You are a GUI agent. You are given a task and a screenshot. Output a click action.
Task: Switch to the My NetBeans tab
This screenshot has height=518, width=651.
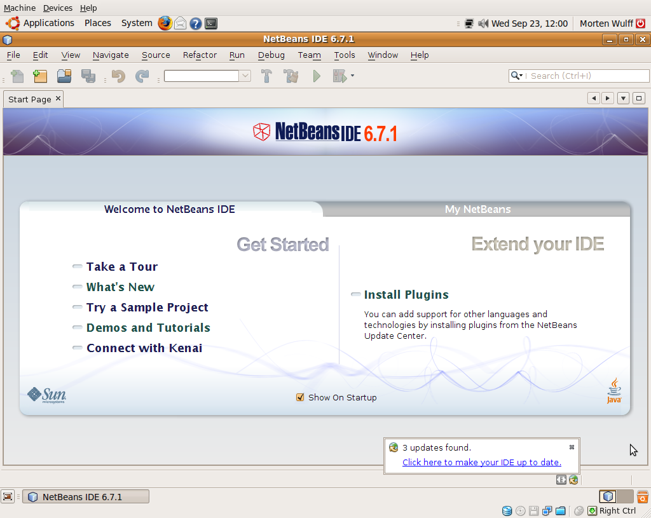(x=477, y=209)
